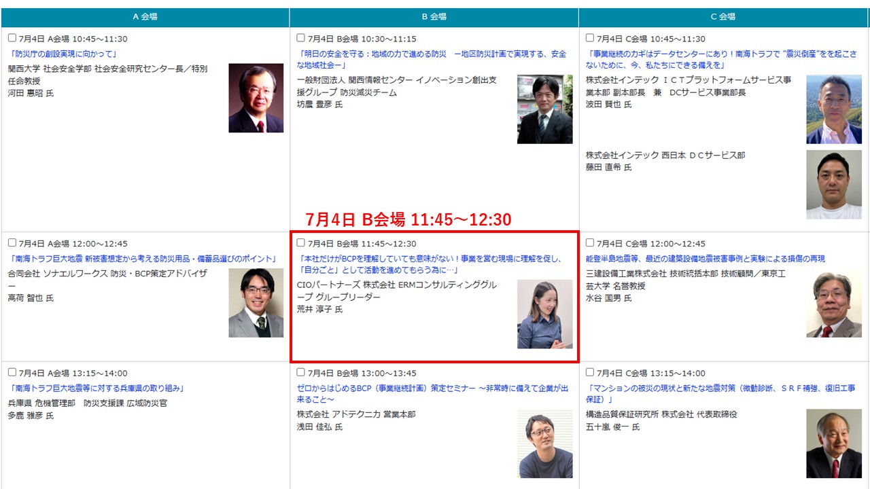Click 五十嵐 俊一 speaker photo
The height and width of the screenshot is (489, 870).
[x=834, y=444]
